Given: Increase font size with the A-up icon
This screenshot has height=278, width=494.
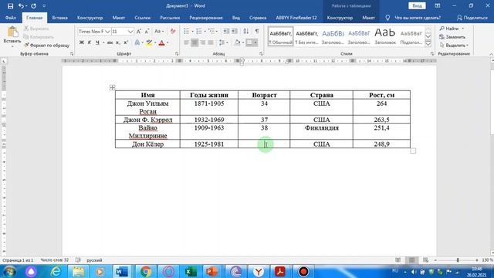Looking at the screenshot, I should (x=139, y=31).
